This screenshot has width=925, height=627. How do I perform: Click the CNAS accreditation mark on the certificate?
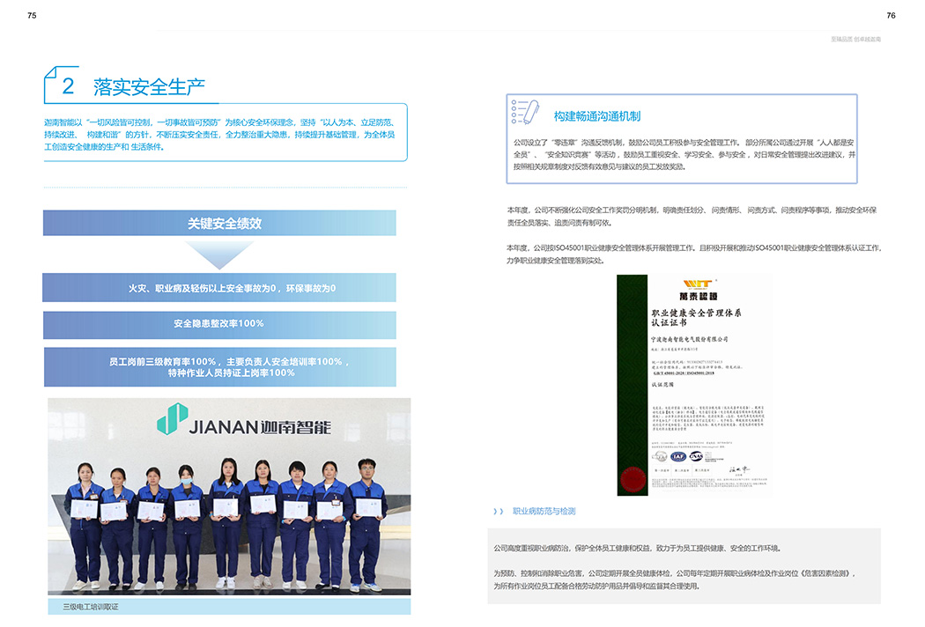(x=696, y=456)
